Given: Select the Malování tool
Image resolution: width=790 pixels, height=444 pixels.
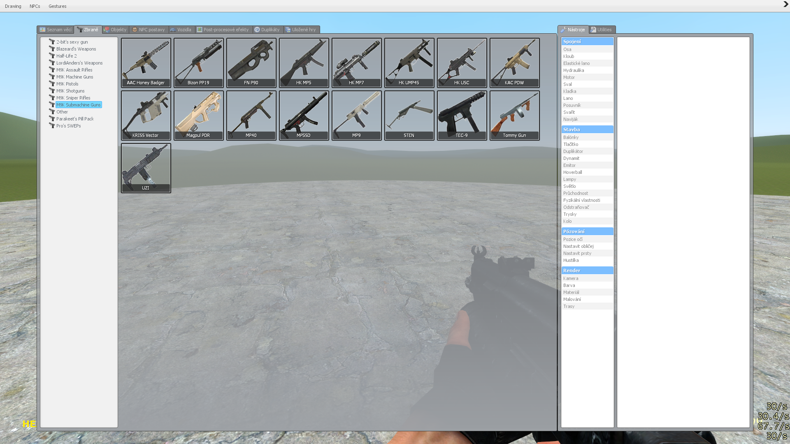Looking at the screenshot, I should [587, 299].
